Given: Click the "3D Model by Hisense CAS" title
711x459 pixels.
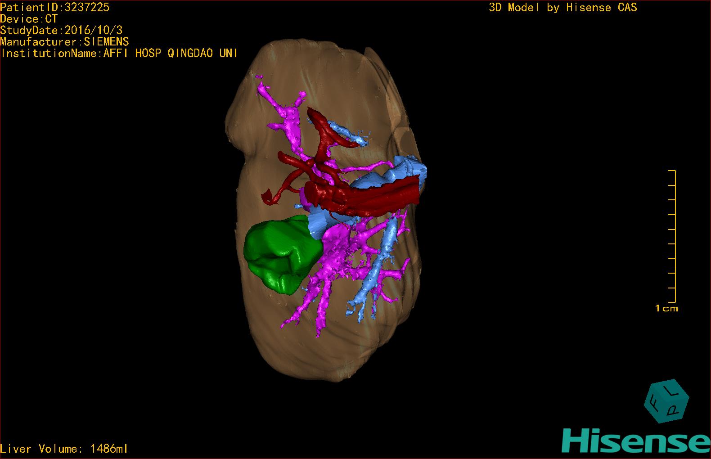Looking at the screenshot, I should [562, 8].
